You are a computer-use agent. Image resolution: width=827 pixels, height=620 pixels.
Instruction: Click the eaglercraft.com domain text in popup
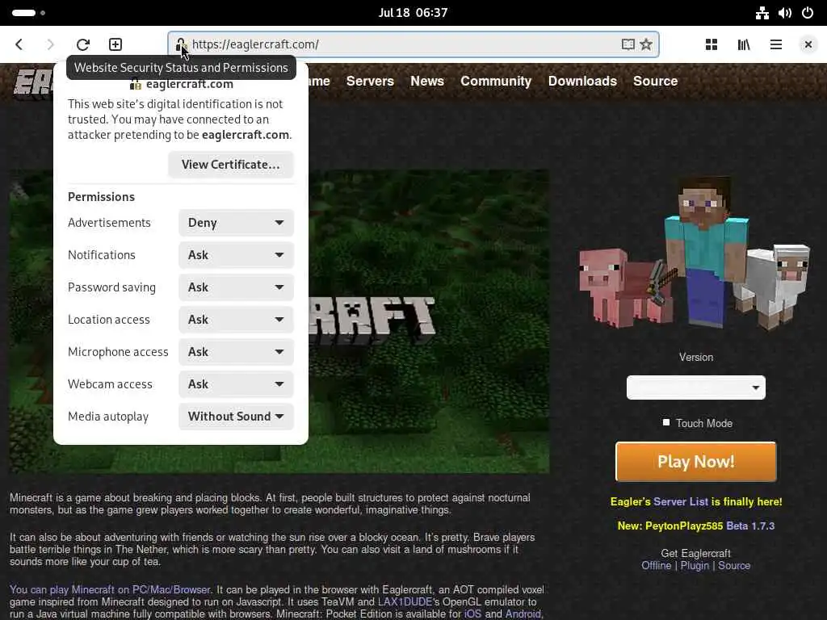189,84
